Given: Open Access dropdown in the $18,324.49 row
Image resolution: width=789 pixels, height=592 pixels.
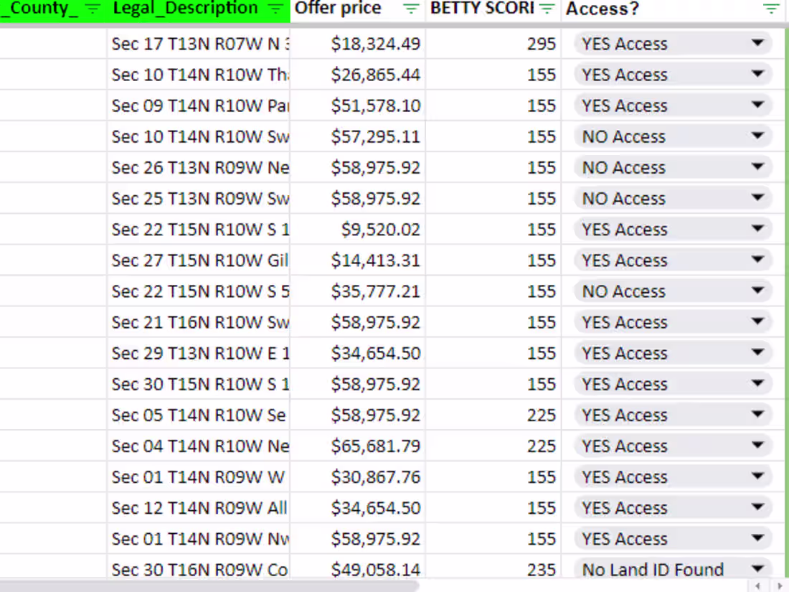Looking at the screenshot, I should coord(757,44).
